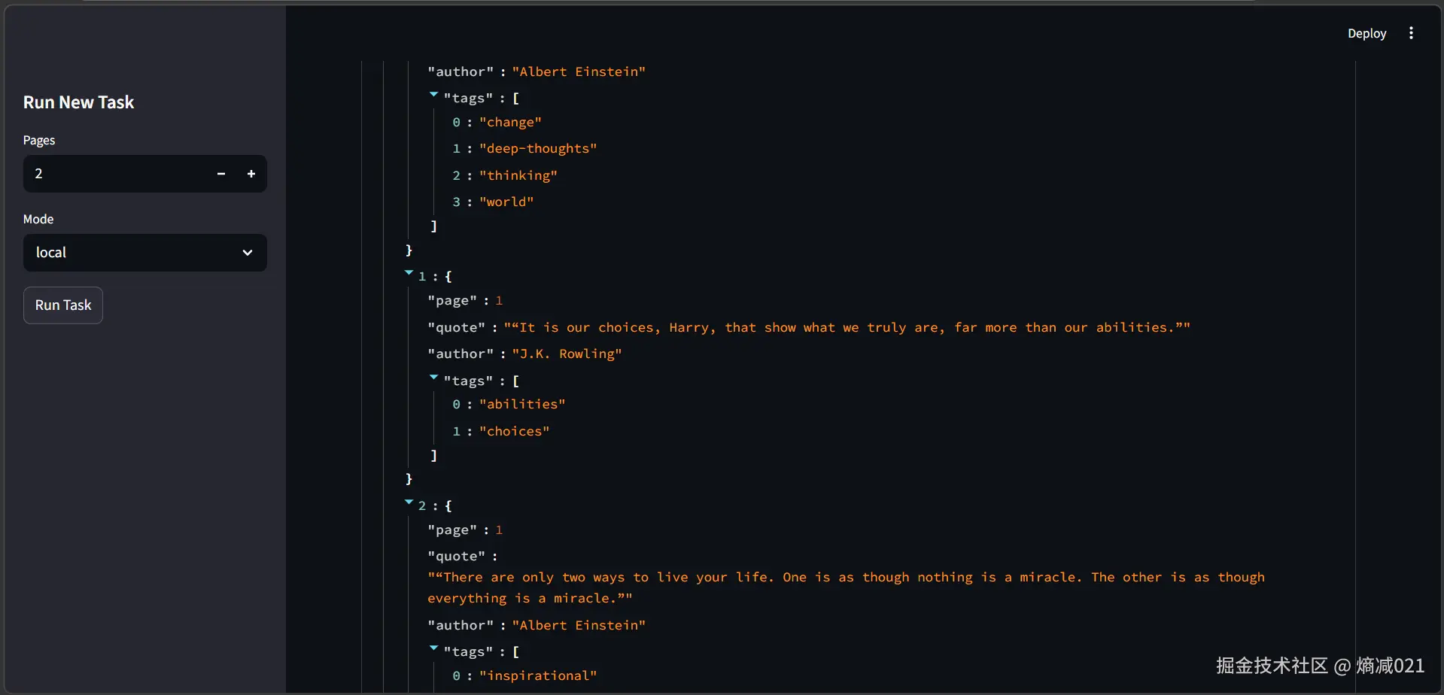The width and height of the screenshot is (1444, 695).
Task: Click the Mode dropdown chevron arrow
Action: point(248,253)
